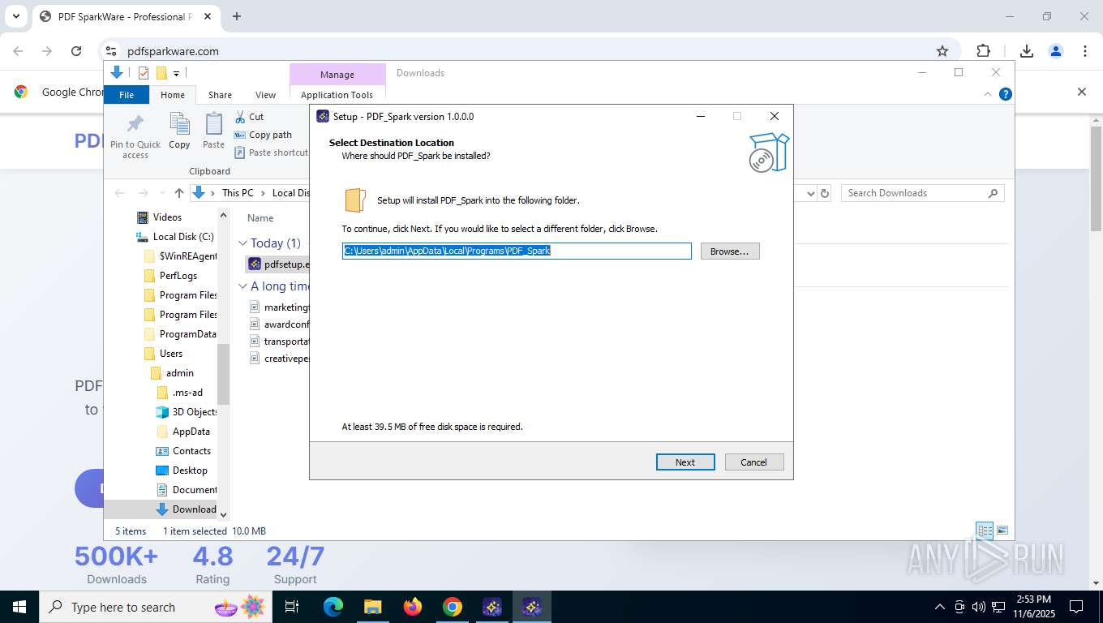Click Browse to choose install folder
The width and height of the screenshot is (1103, 623).
[730, 251]
